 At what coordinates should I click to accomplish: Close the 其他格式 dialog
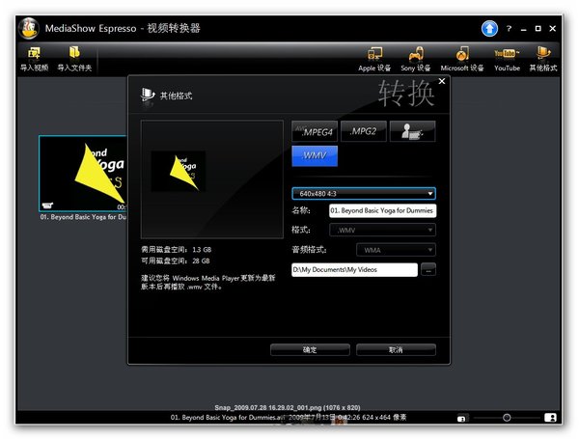tap(442, 81)
